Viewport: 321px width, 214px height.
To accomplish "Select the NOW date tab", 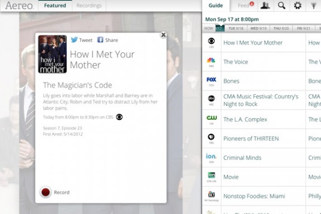I will (208, 28).
